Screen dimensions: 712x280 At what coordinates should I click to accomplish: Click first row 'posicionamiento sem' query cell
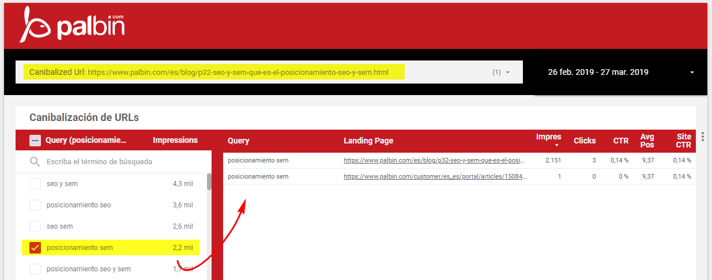pyautogui.click(x=258, y=160)
